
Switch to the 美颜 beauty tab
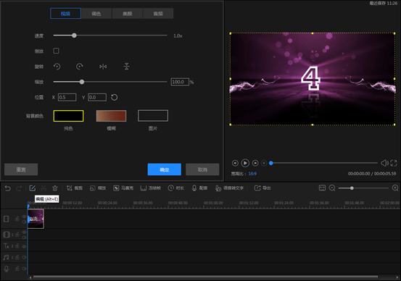click(x=128, y=14)
